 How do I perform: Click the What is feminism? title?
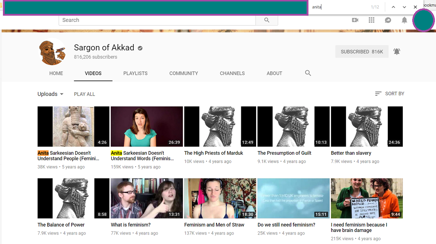click(x=131, y=225)
